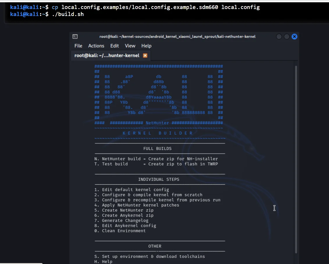This screenshot has width=329, height=264.
Task: Click the INDIVIDUAL STEPS heading
Action: click(159, 179)
